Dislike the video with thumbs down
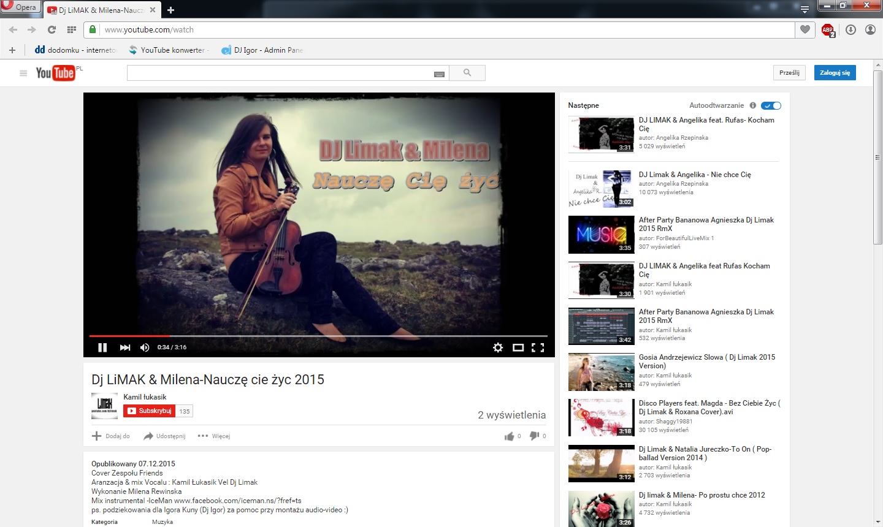The image size is (883, 527). [534, 436]
